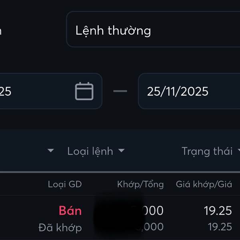Open the Bán order entry

pos(70,210)
